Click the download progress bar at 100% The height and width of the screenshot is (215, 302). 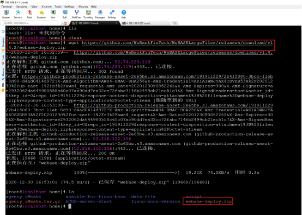132,173
